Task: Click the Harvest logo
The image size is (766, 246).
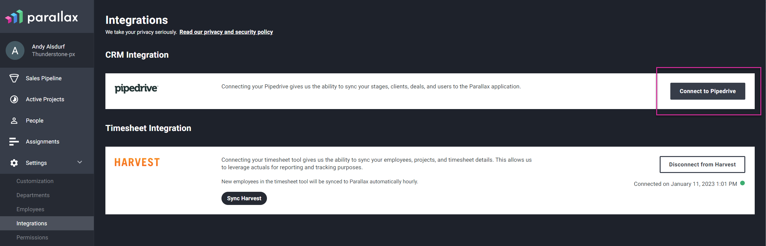Action: coord(137,162)
